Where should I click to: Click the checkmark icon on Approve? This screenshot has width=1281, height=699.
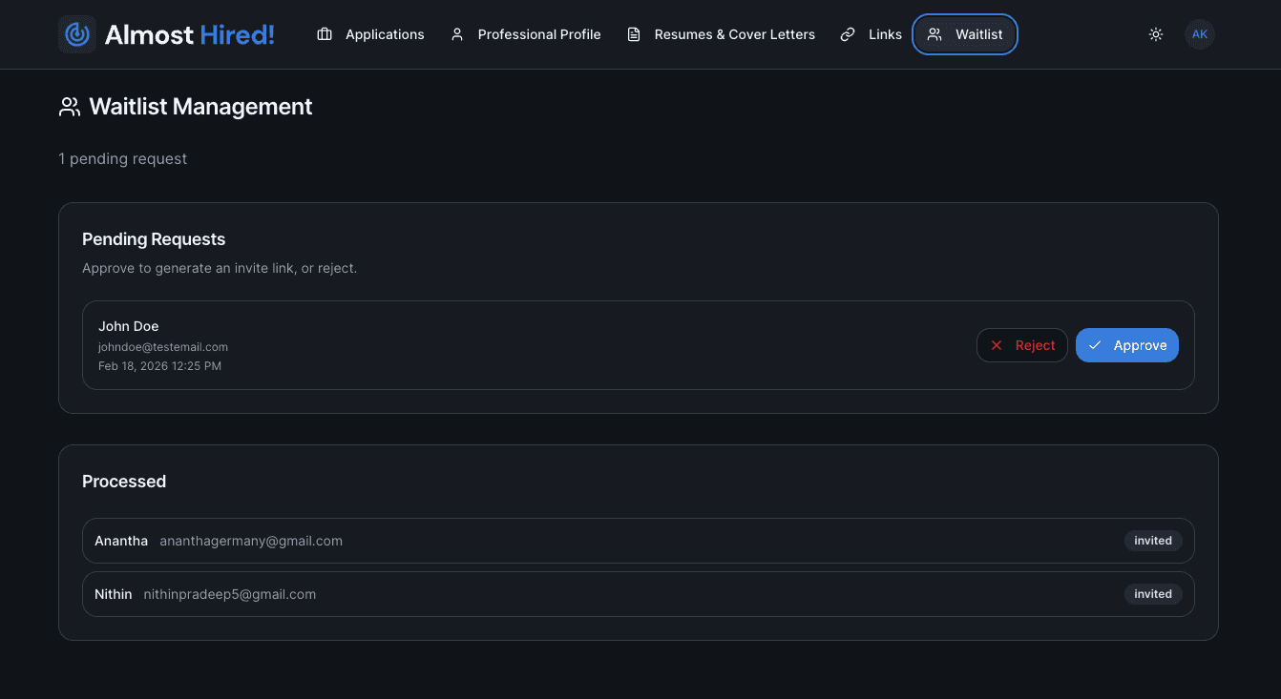pyautogui.click(x=1095, y=345)
